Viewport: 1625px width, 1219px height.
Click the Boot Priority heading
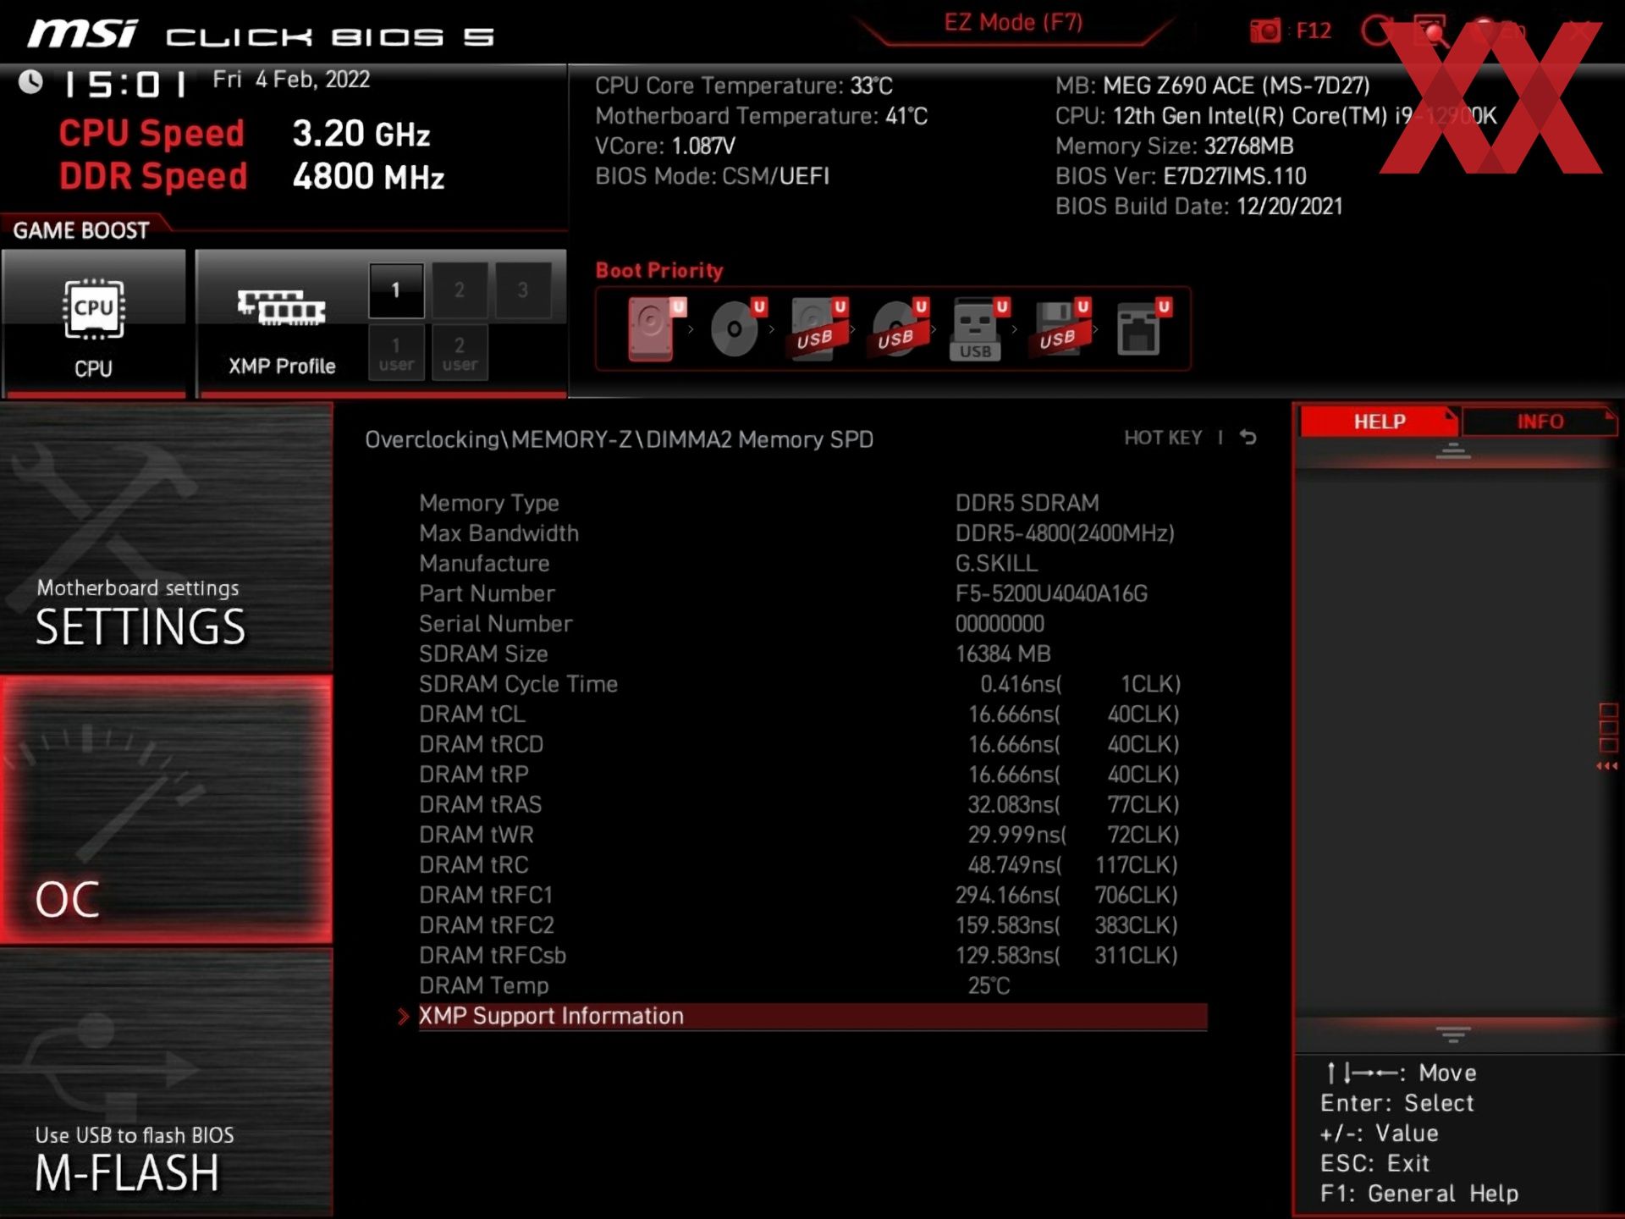coord(659,271)
